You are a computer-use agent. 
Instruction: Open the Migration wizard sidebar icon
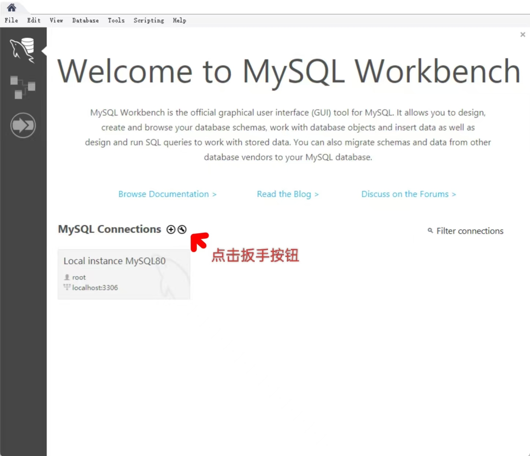[23, 125]
